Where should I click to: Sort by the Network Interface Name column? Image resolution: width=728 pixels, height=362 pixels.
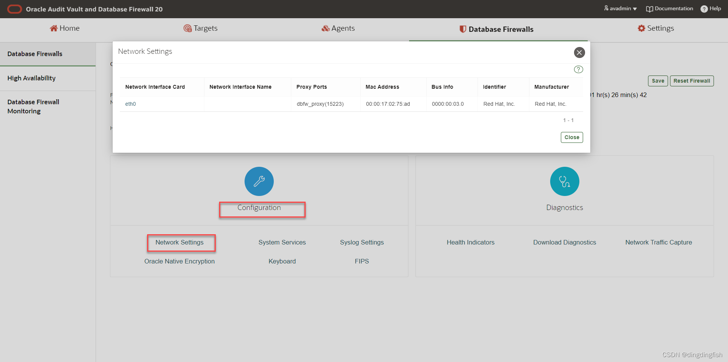point(240,87)
